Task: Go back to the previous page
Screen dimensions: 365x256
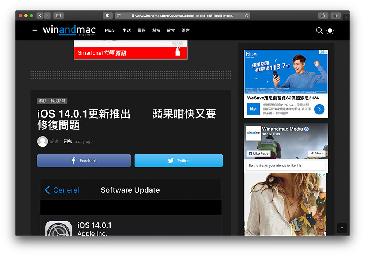Action: click(x=40, y=16)
